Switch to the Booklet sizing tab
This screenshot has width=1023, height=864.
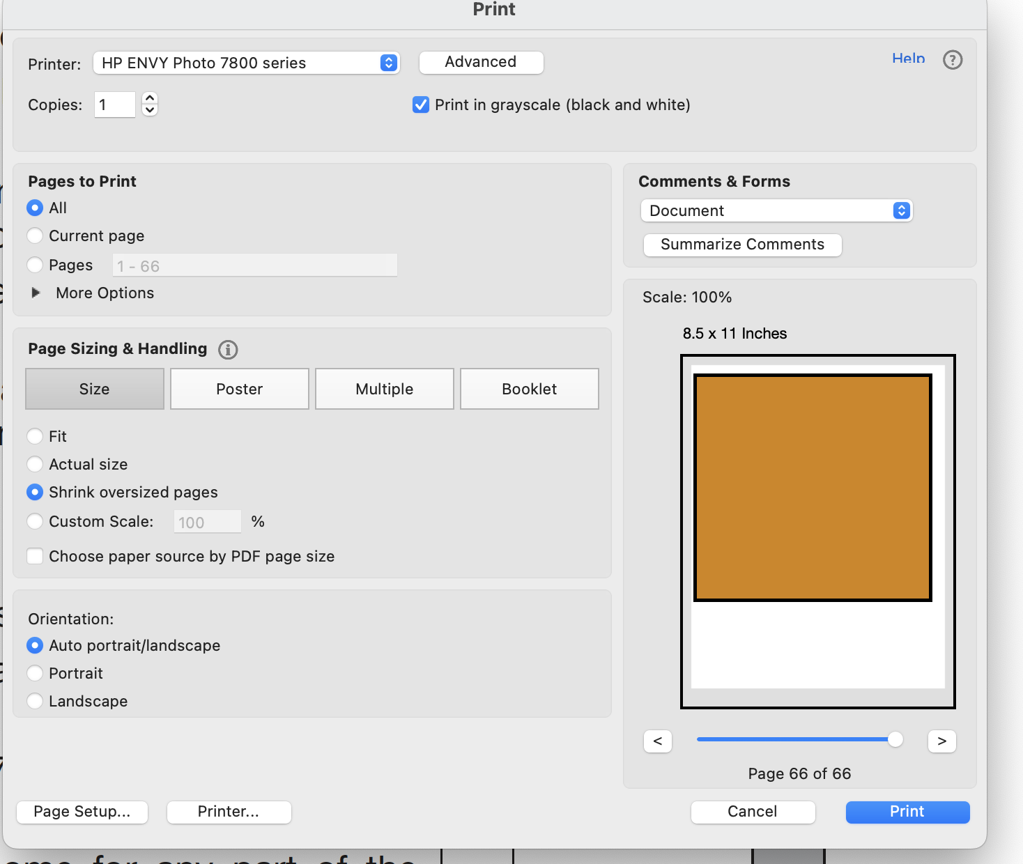tap(529, 389)
